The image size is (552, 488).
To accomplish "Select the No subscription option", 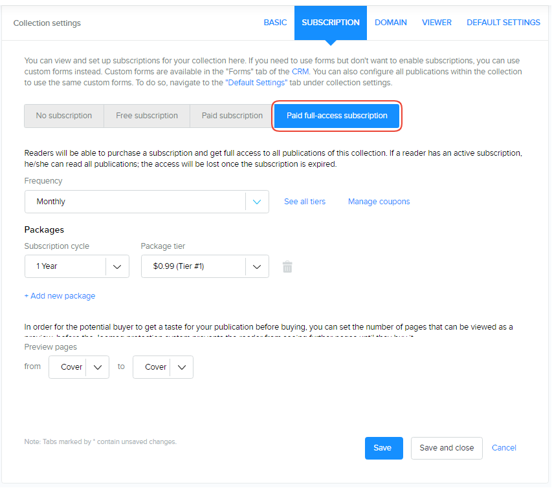I will pyautogui.click(x=64, y=116).
